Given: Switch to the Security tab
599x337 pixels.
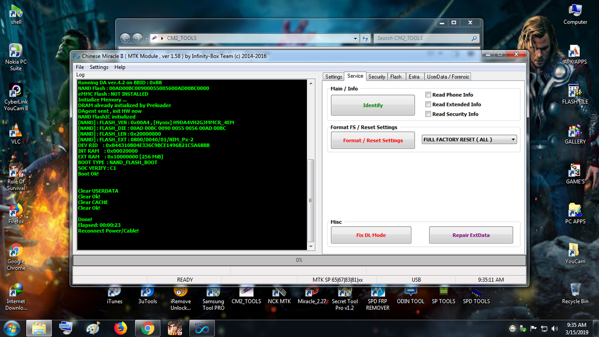Looking at the screenshot, I should [377, 77].
